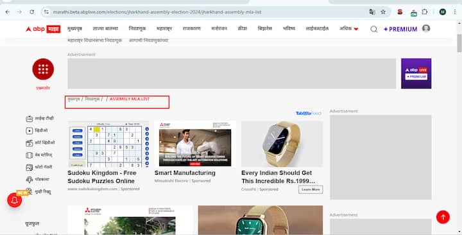The image size is (462, 235).
Task: Go back to the previous browser page
Action: tap(7, 12)
